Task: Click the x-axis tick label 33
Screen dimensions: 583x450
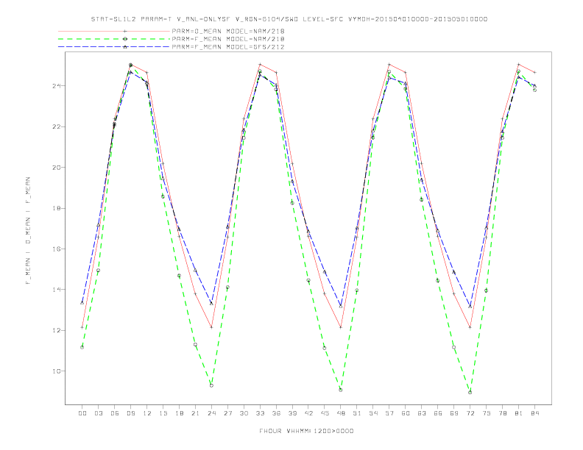Action: [x=260, y=413]
